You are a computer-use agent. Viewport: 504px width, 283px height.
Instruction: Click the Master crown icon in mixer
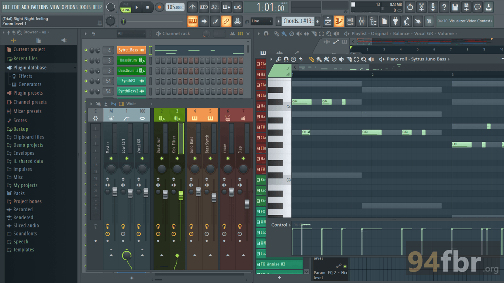coord(111,118)
